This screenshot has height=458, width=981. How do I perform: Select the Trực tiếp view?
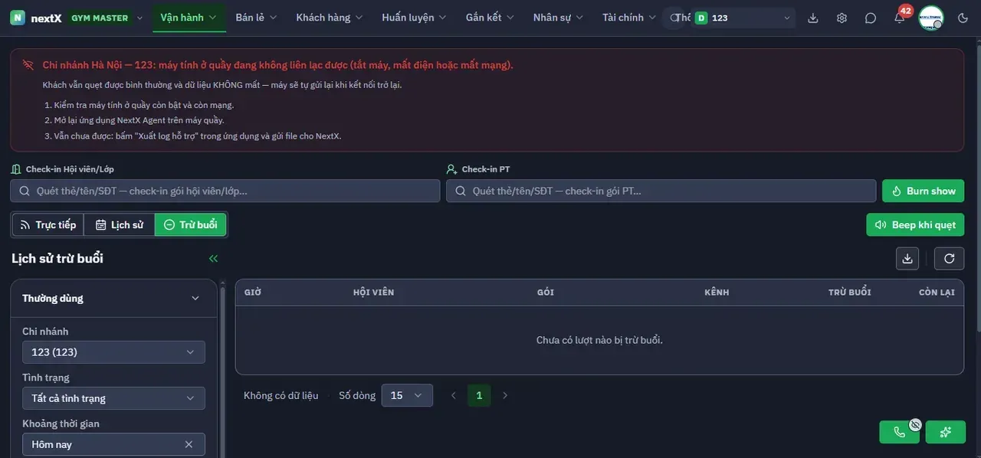coord(48,224)
